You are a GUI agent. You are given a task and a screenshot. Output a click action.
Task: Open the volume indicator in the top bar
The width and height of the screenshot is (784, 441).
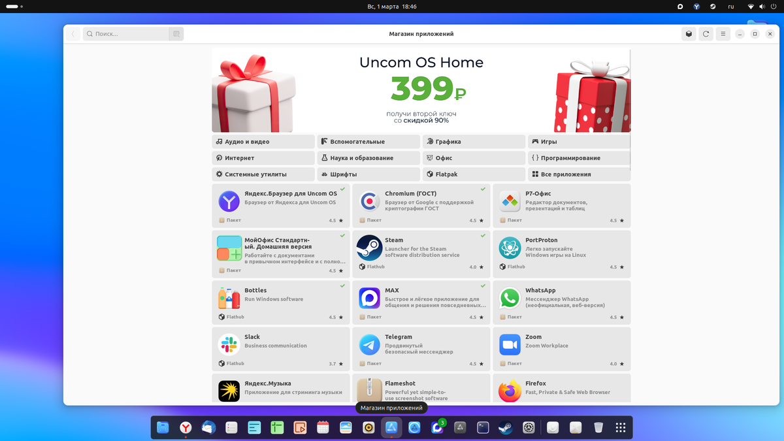(762, 7)
